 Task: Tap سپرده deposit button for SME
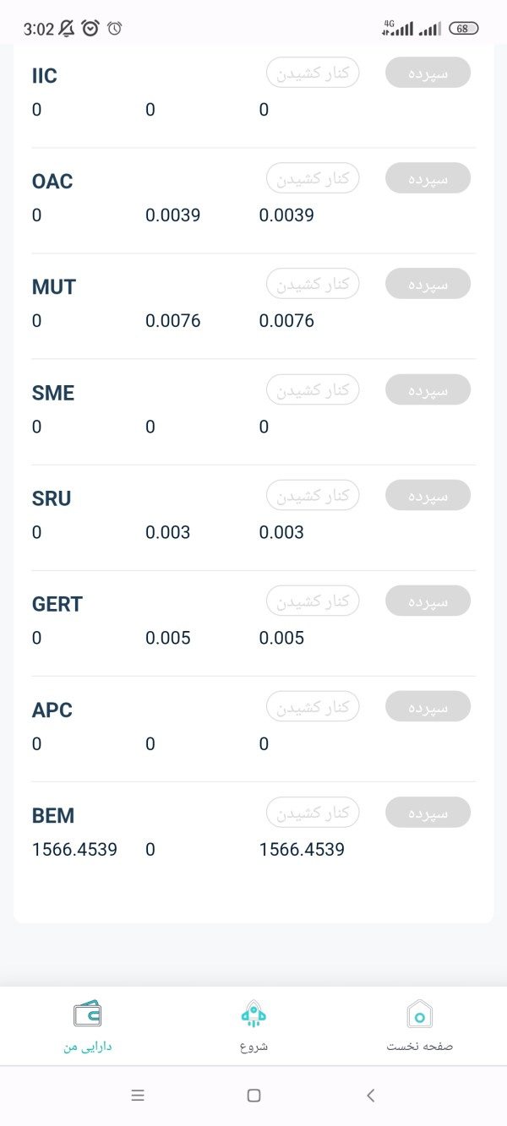428,389
